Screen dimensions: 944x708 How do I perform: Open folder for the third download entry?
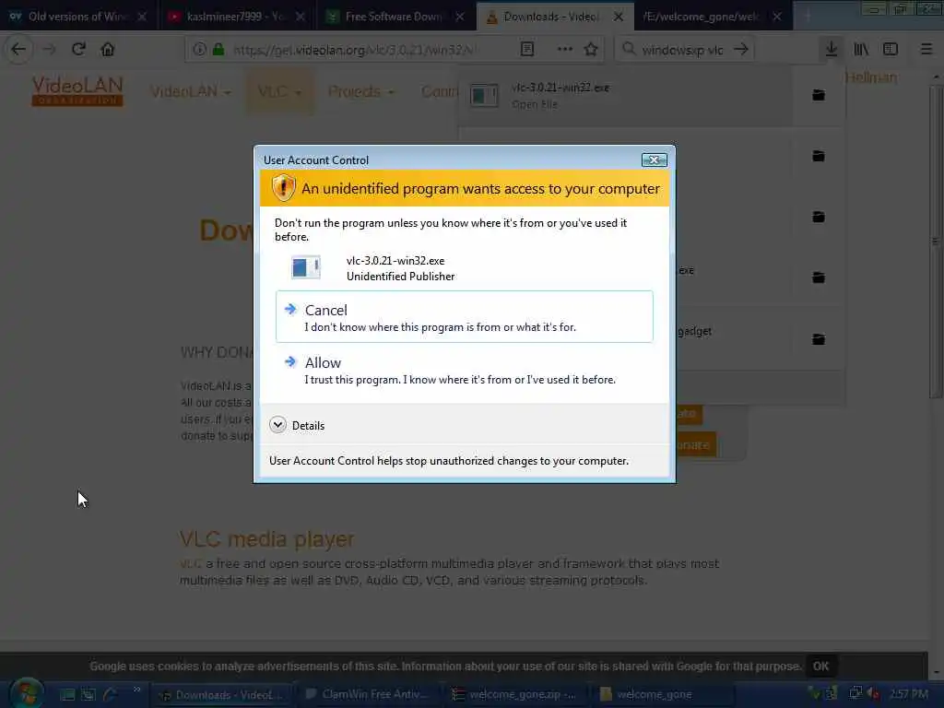click(x=819, y=216)
